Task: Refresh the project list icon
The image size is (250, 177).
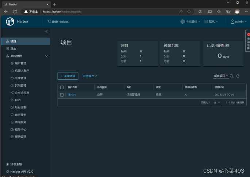Action: click(x=238, y=76)
